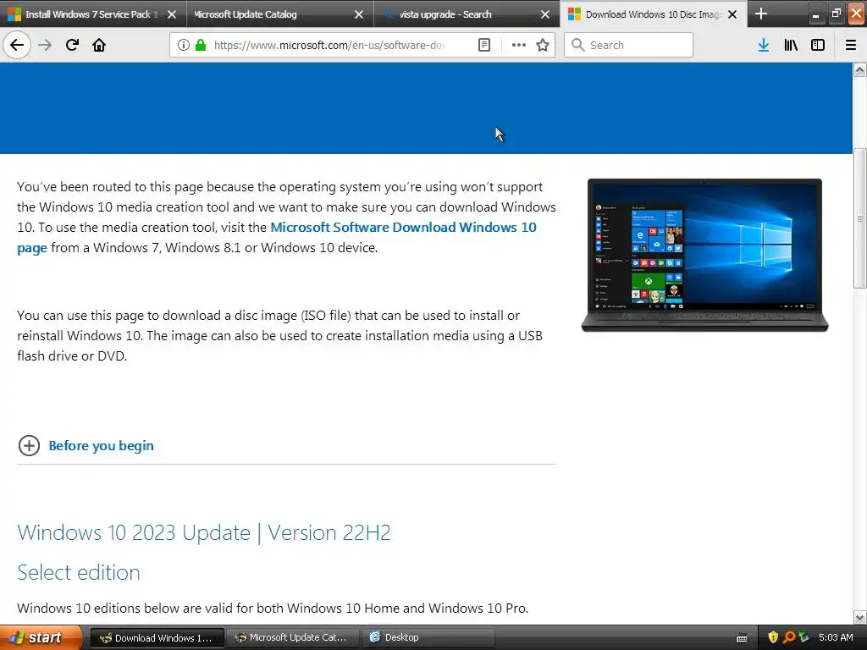Click the Windows 10 laptop image
The width and height of the screenshot is (867, 650).
point(704,255)
